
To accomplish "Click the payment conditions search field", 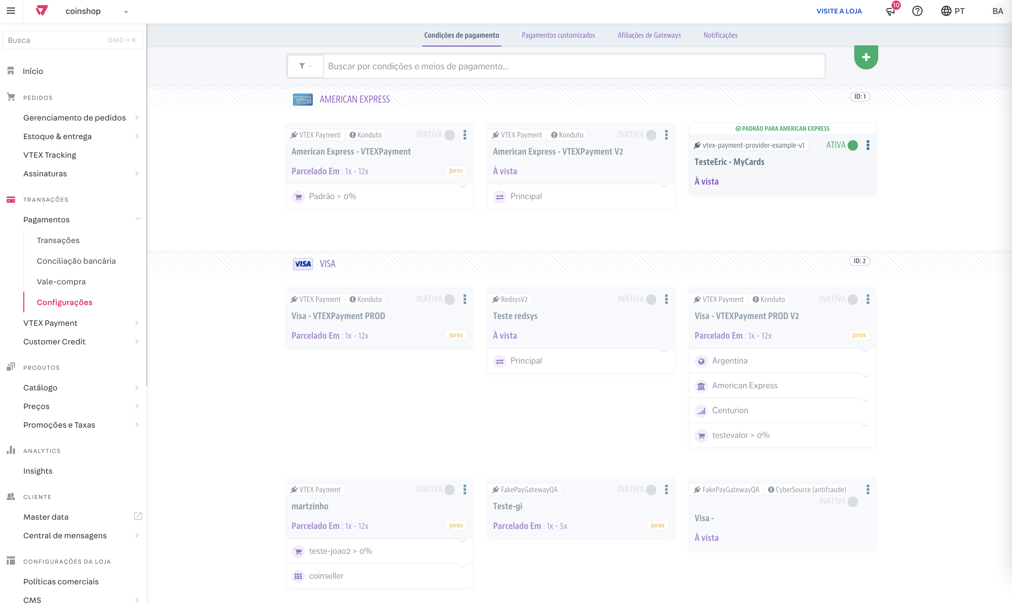I will (574, 66).
